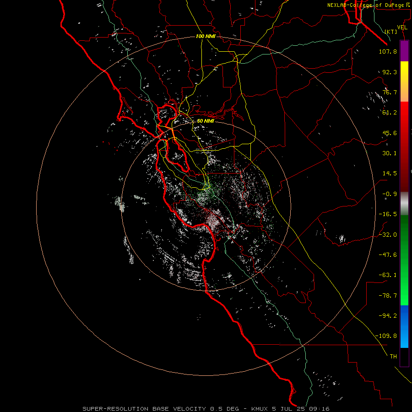Pick the purple segment of velocity color bar
Viewport: 412px width, 412px height.
pos(404,51)
